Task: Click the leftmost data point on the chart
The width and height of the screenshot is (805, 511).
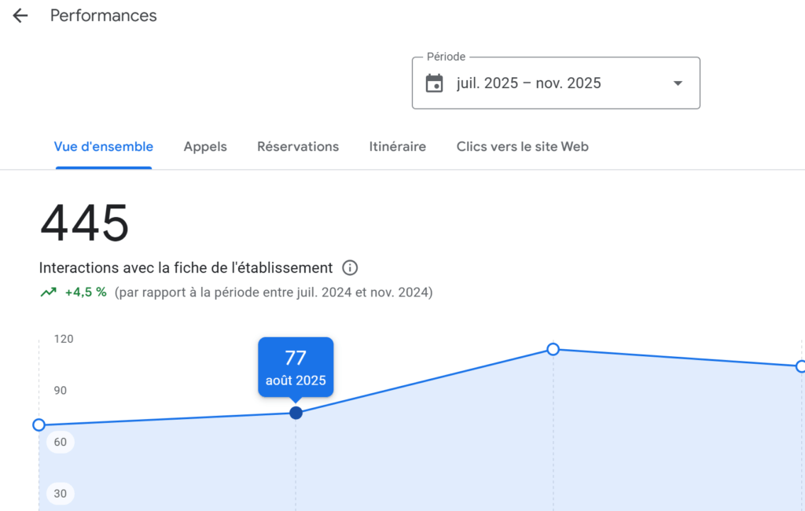Action: click(x=39, y=425)
